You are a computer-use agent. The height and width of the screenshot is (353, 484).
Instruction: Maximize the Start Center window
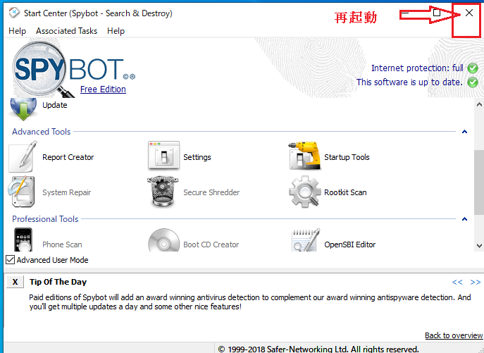437,13
